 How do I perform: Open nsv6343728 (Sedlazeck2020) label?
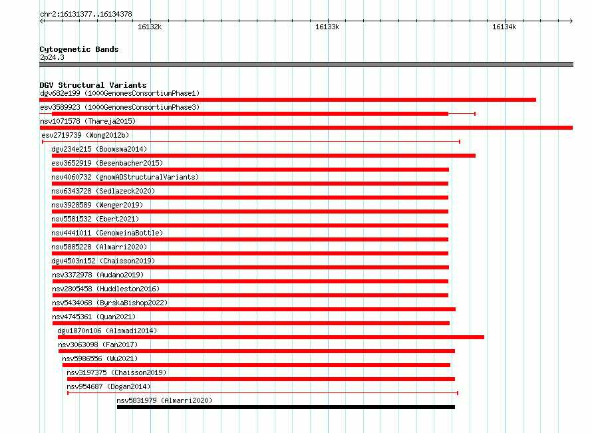103,191
